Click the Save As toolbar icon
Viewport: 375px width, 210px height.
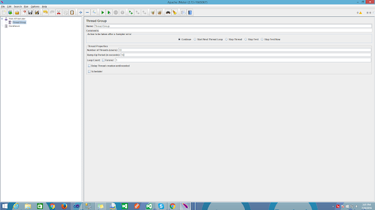[x=37, y=12]
